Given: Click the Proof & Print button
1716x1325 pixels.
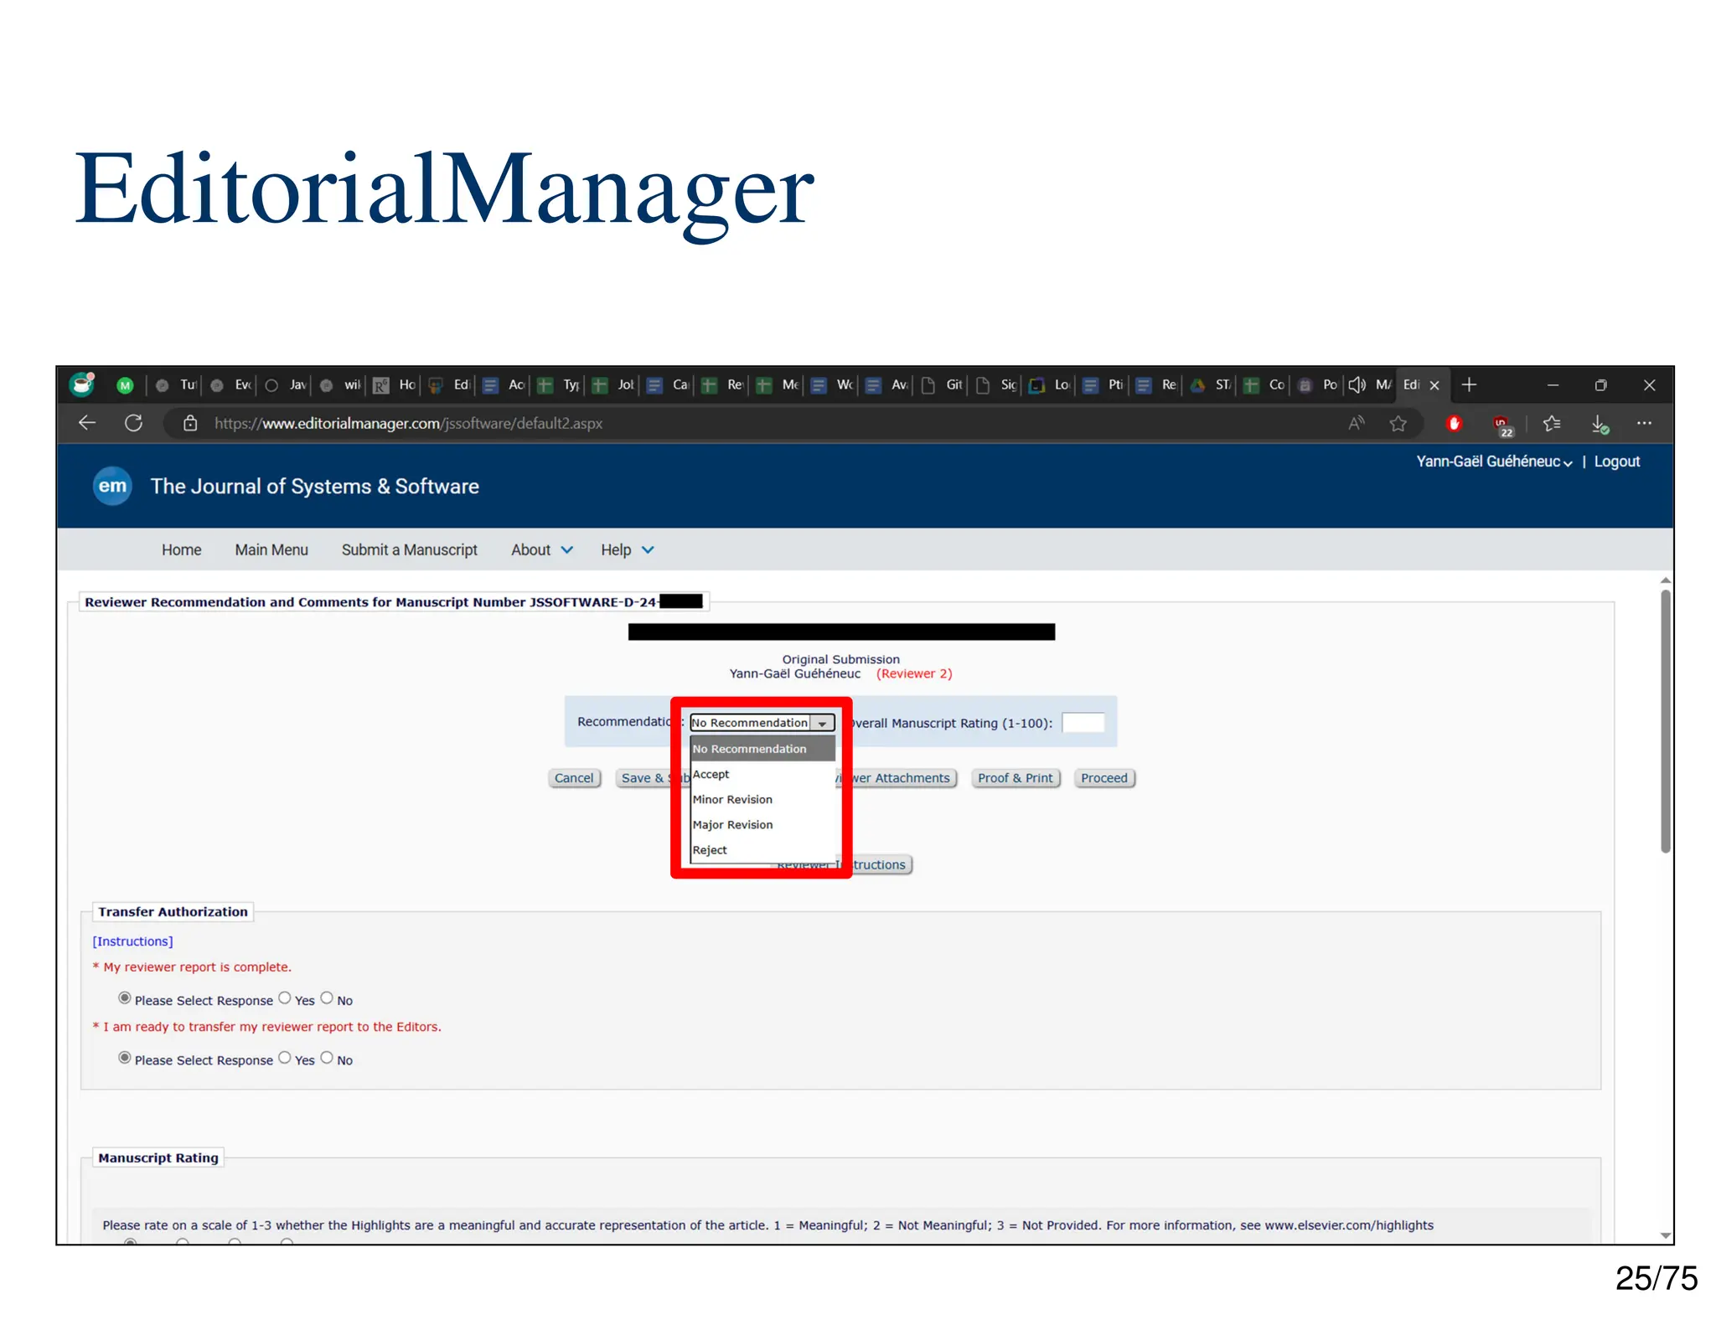Looking at the screenshot, I should [1016, 778].
